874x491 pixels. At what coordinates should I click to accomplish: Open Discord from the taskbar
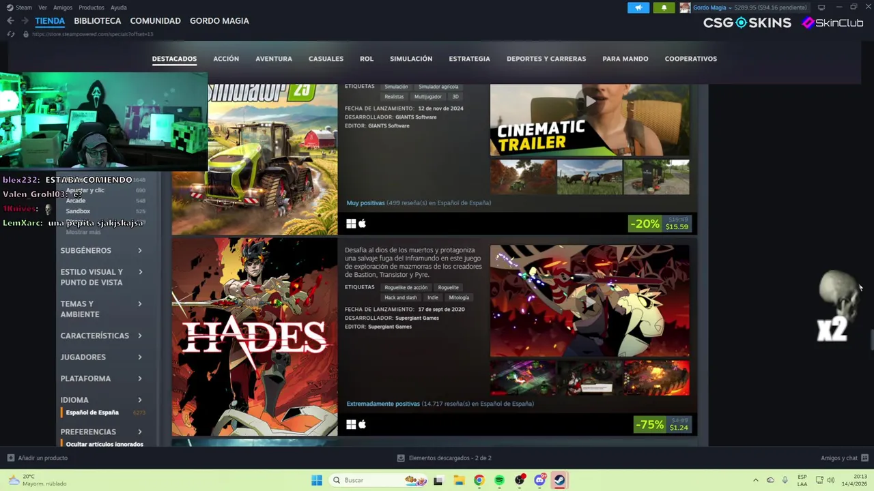539,480
